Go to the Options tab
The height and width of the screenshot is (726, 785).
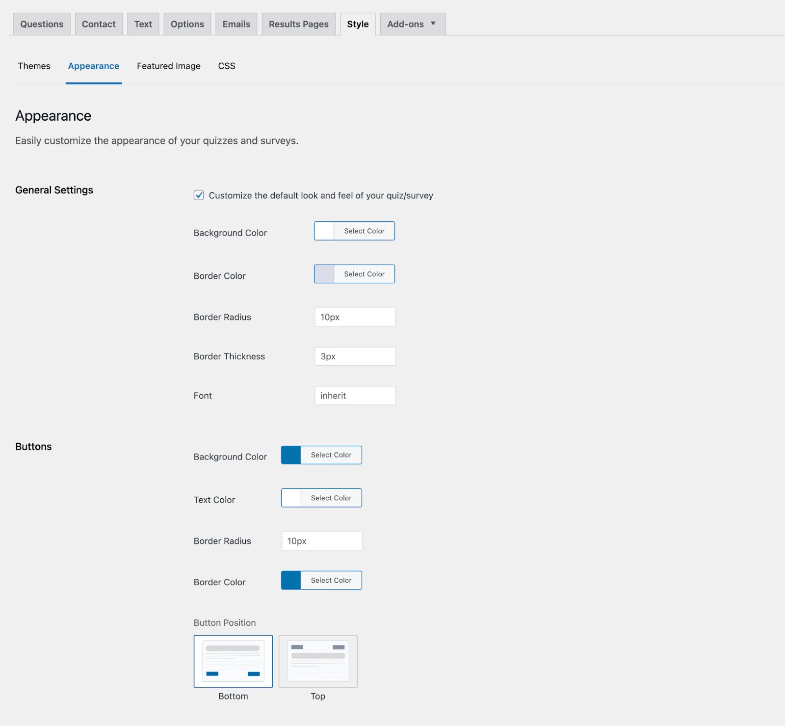coord(187,24)
